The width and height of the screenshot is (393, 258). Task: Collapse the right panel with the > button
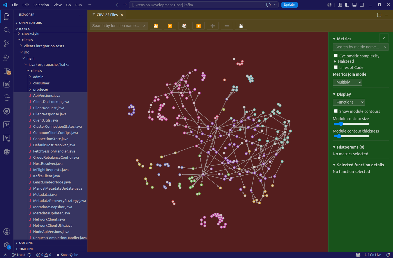[x=384, y=38]
